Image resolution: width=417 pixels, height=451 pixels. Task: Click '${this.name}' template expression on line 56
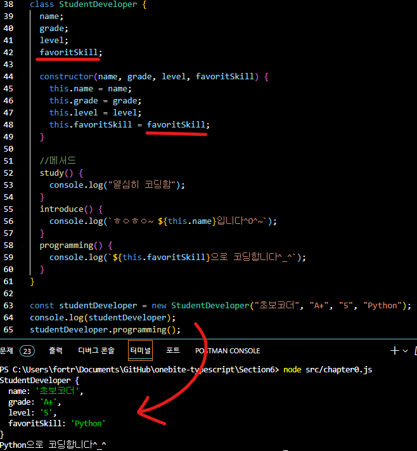click(187, 221)
